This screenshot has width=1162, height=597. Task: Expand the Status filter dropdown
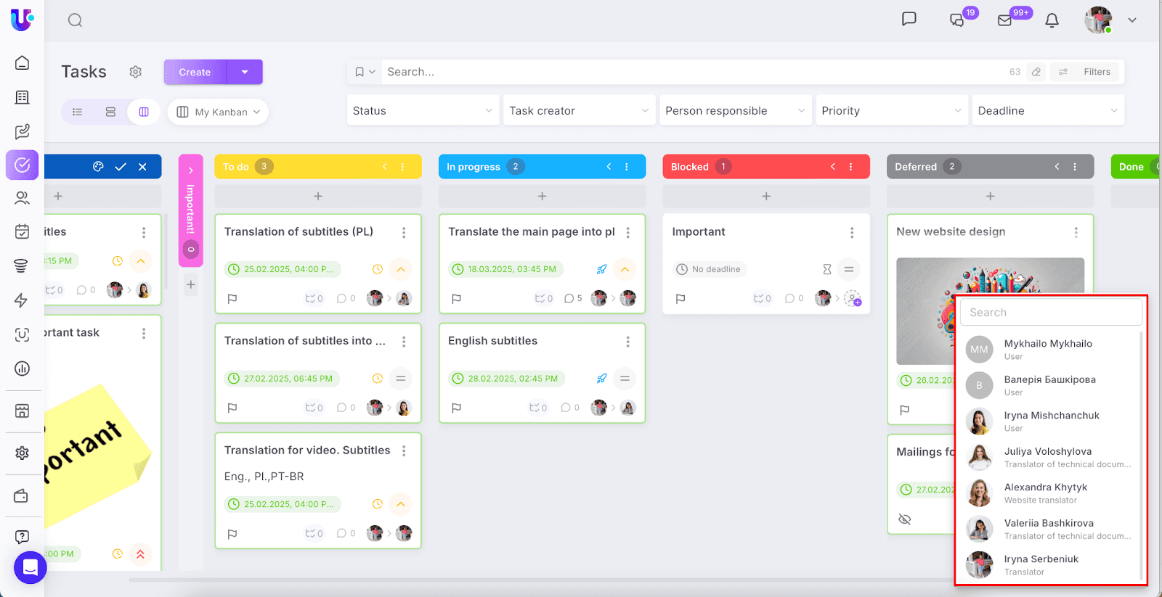pyautogui.click(x=423, y=111)
